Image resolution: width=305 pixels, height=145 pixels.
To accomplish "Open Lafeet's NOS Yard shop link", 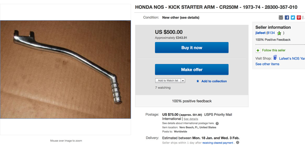I will [292, 58].
